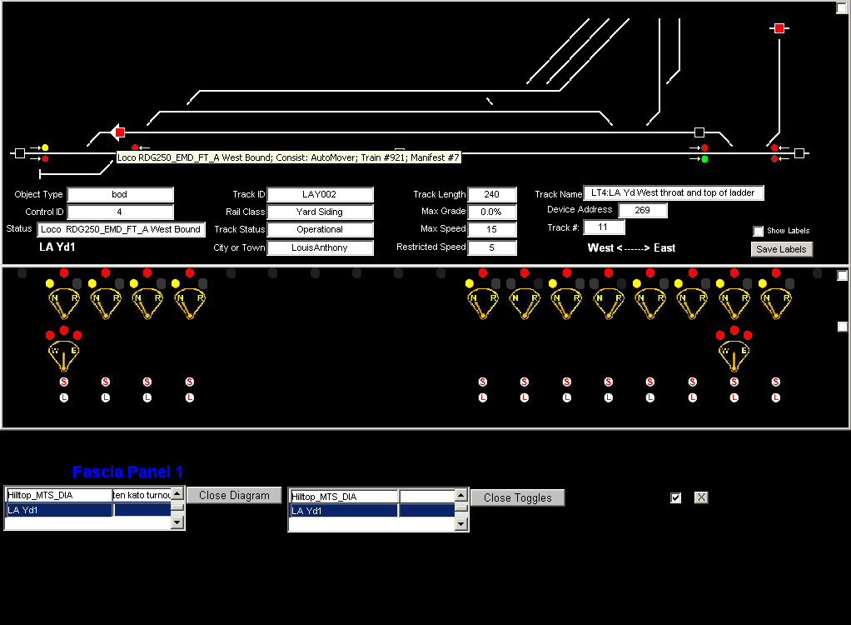The height and width of the screenshot is (625, 851).
Task: Flip the left W/E direction toggle lever
Action: coord(64,355)
